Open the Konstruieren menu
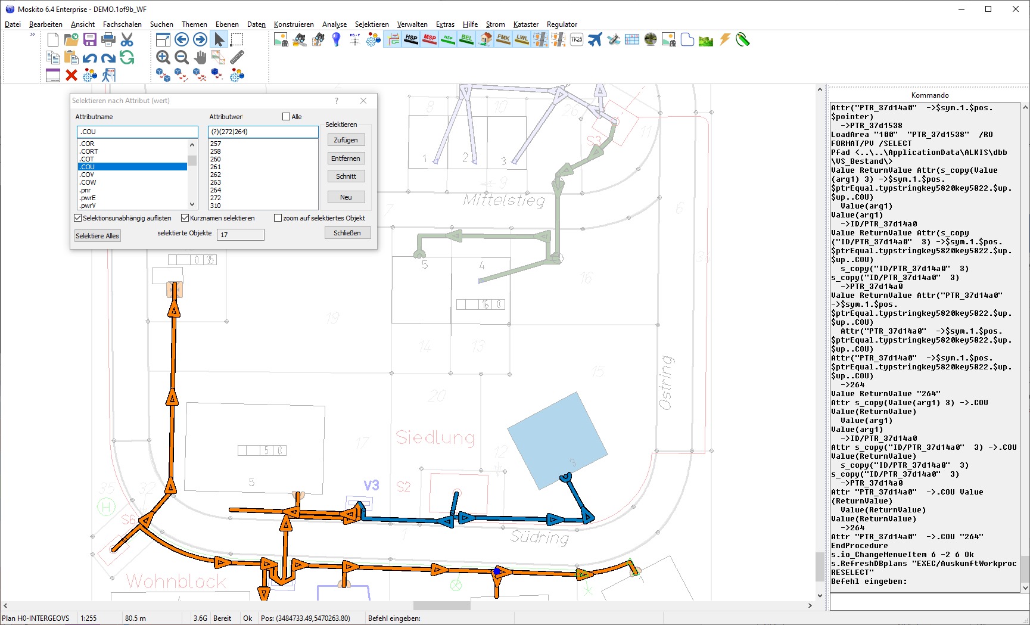 294,24
